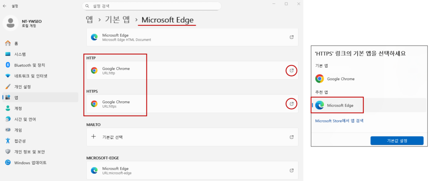The width and height of the screenshot is (432, 181).
Task: Open external link icon for HTTP row
Action: coord(291,70)
